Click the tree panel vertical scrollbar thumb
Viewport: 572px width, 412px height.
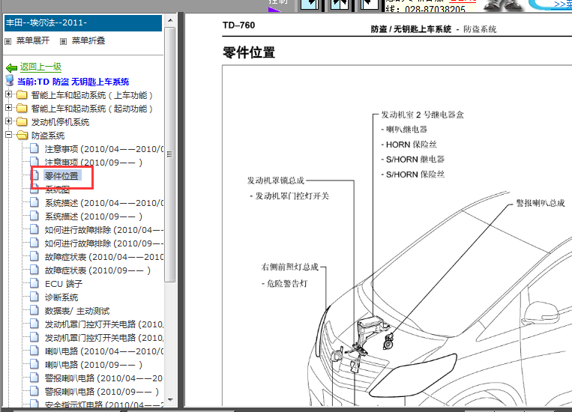click(170, 154)
